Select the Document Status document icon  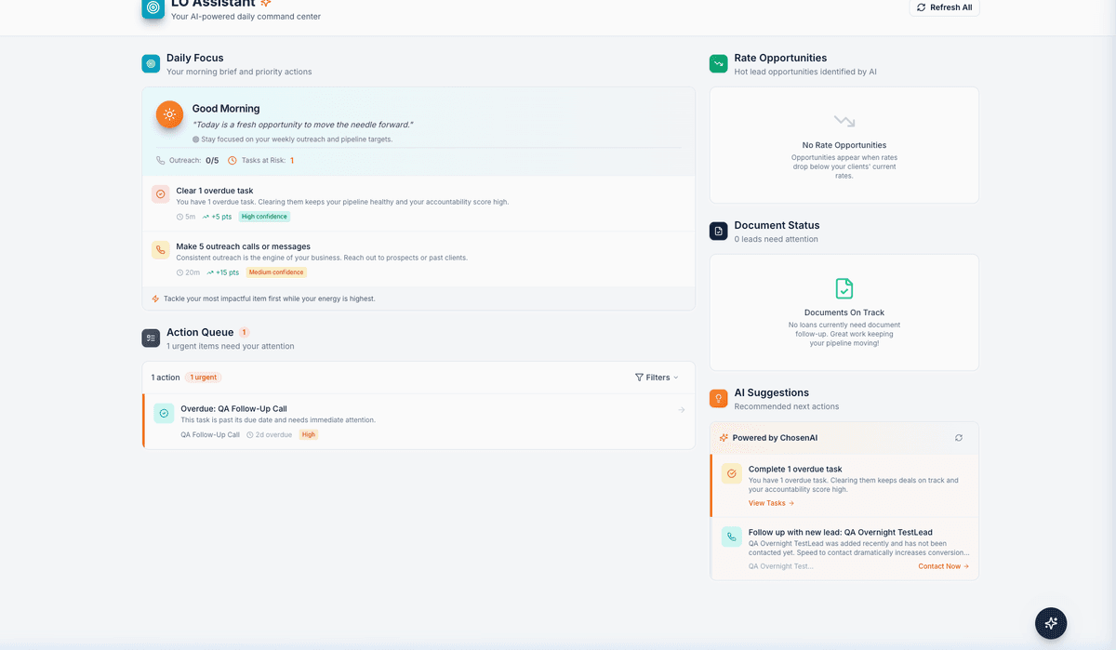[x=718, y=231]
